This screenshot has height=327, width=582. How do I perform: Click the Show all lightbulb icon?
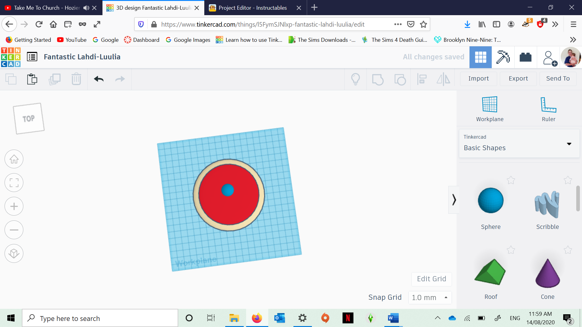pos(356,79)
